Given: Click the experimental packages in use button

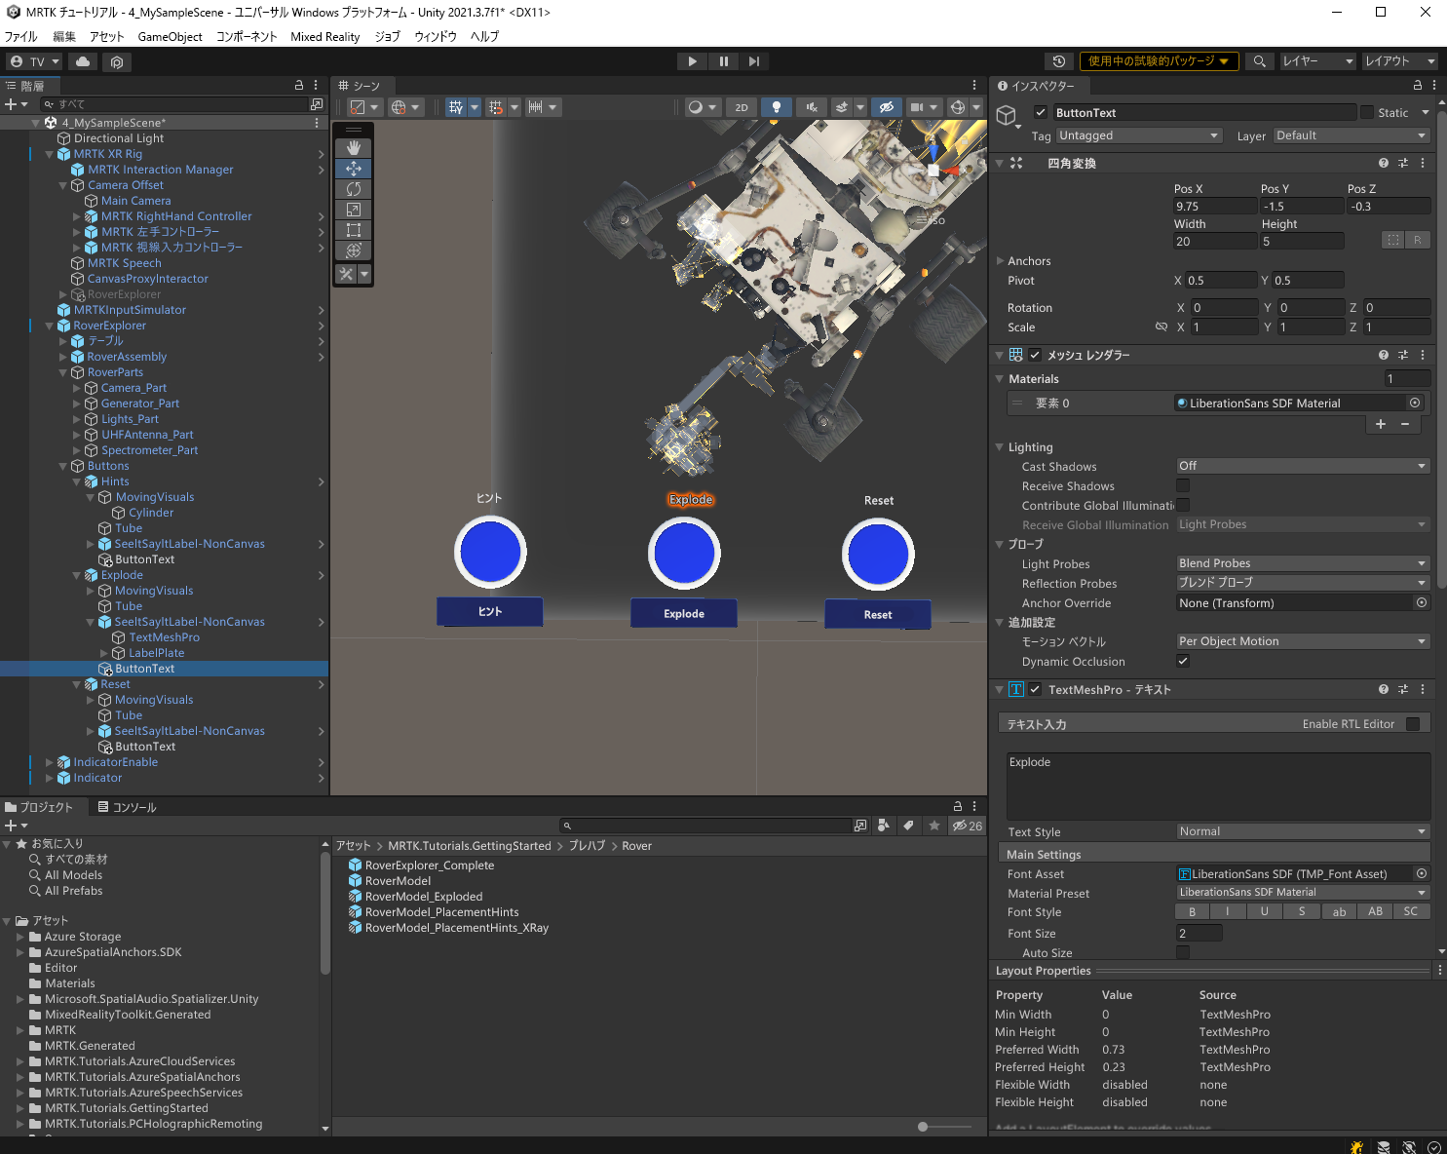Looking at the screenshot, I should 1159,61.
